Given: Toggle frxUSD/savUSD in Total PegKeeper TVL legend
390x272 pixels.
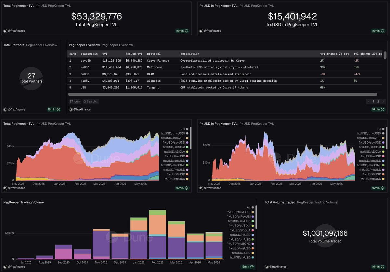Looking at the screenshot, I should click(175, 142).
